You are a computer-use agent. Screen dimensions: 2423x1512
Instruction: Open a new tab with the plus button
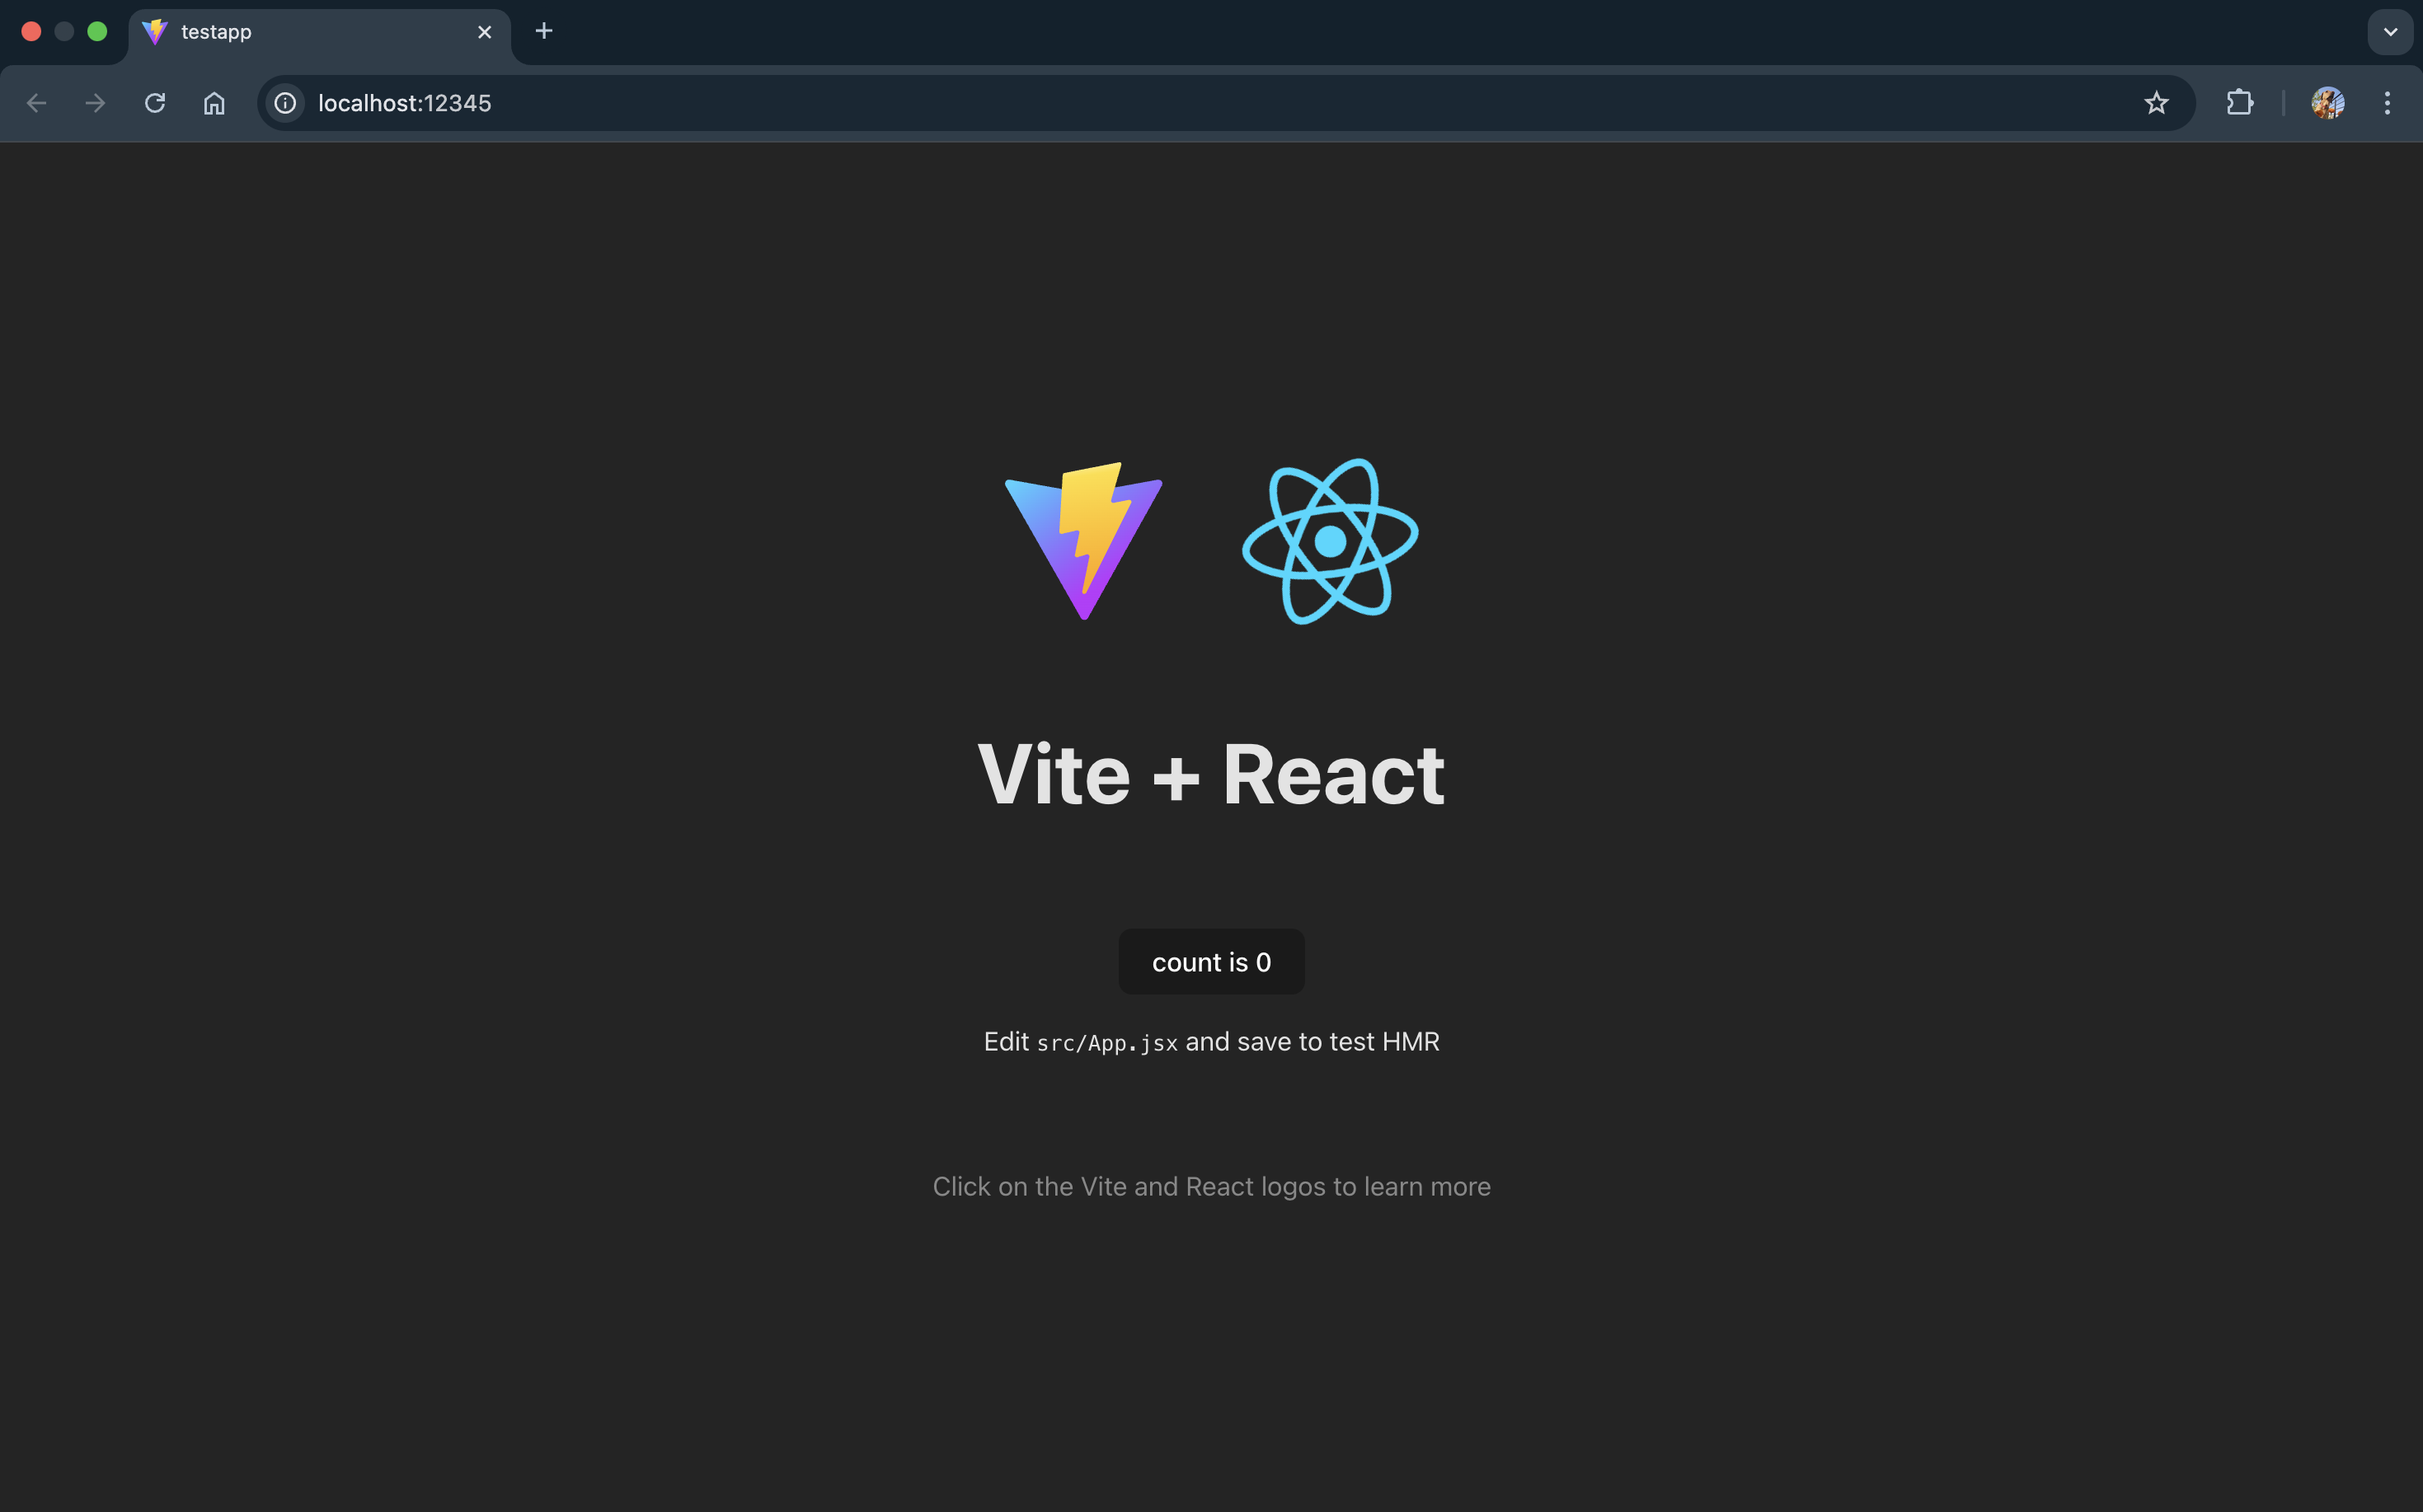point(543,31)
